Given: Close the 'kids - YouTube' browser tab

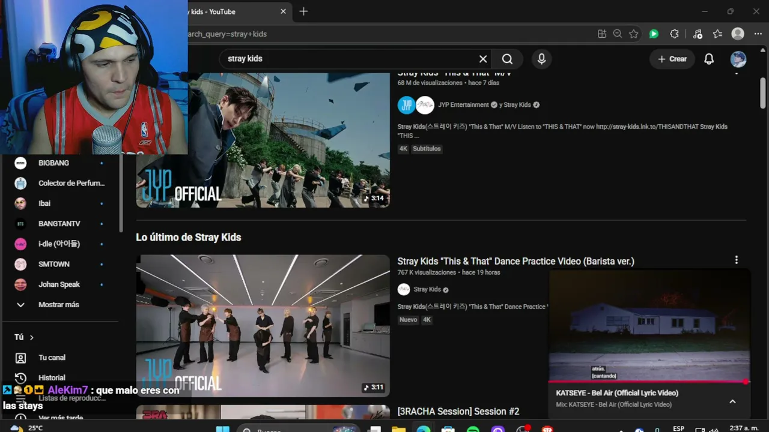Looking at the screenshot, I should [x=284, y=11].
